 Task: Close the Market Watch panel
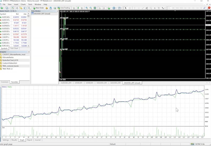29,11
